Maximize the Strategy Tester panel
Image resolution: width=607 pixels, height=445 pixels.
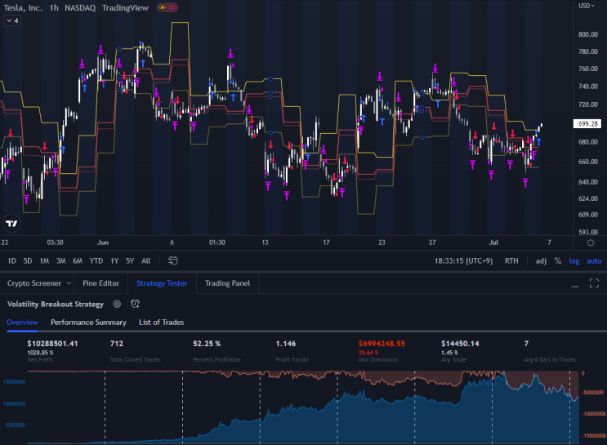594,283
